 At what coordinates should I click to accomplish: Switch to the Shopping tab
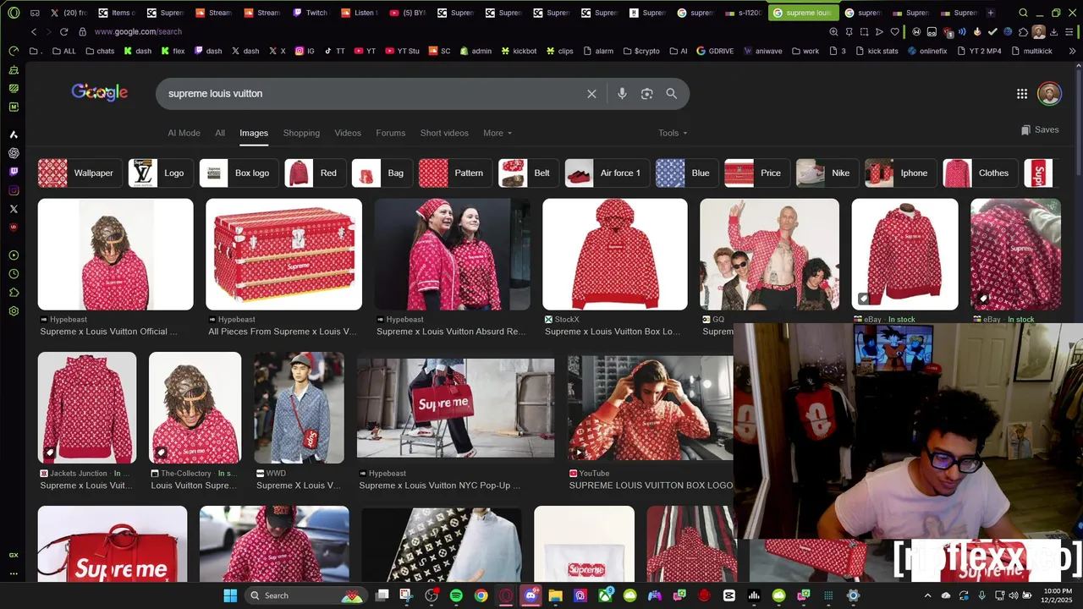(301, 133)
